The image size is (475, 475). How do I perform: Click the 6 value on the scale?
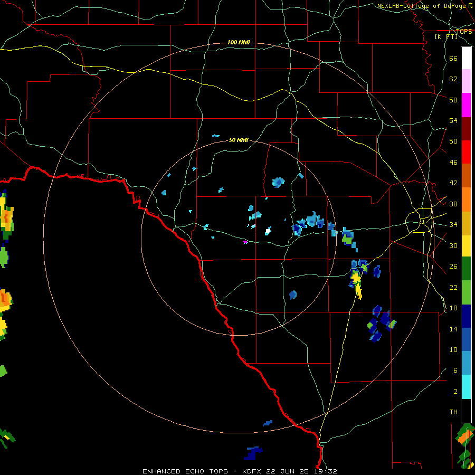(455, 370)
